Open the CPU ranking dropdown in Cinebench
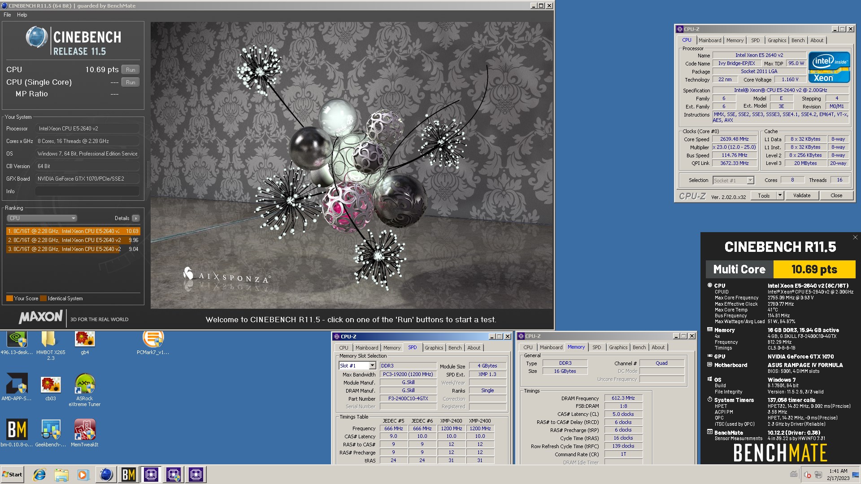The height and width of the screenshot is (484, 861). (x=42, y=218)
